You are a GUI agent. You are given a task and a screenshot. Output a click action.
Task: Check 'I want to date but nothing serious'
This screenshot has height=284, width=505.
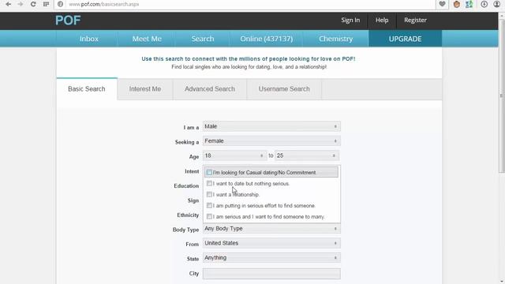coord(209,183)
